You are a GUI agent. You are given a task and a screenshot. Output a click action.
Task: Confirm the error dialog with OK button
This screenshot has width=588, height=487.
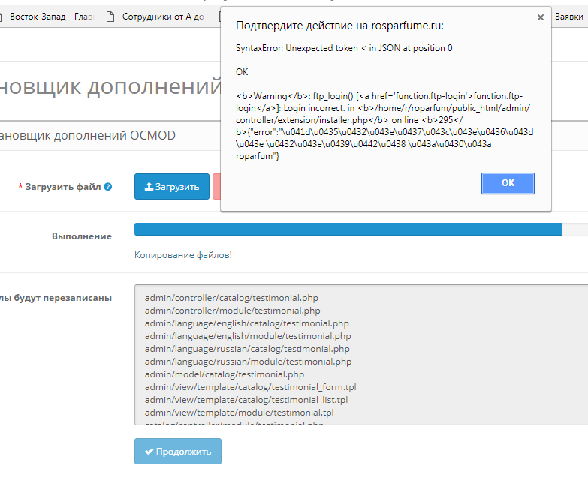pyautogui.click(x=508, y=183)
